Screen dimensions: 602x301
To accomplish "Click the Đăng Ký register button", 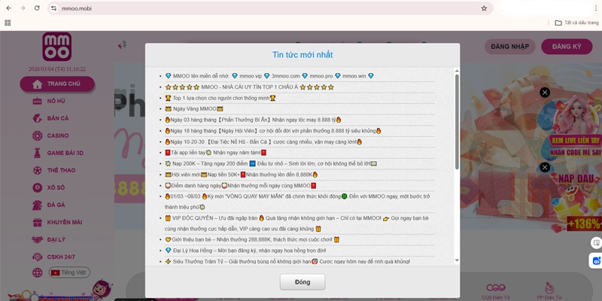I will 567,47.
